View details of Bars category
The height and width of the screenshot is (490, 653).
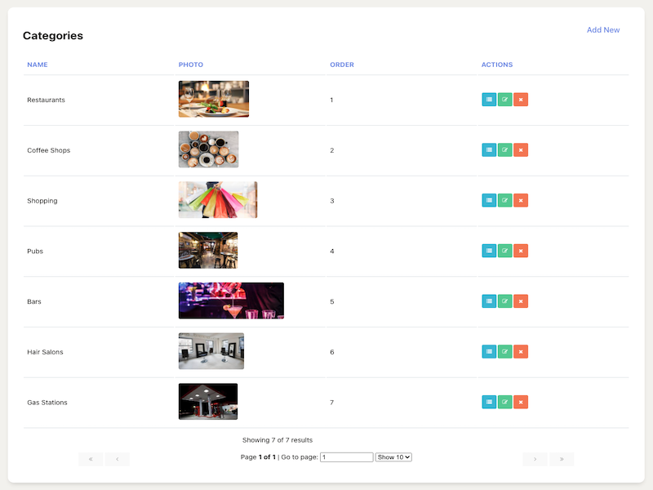(489, 301)
